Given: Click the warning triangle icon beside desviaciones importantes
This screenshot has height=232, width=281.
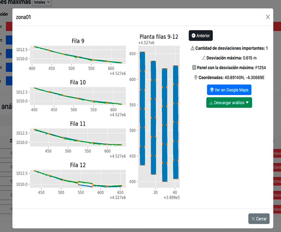Looking at the screenshot, I should point(193,48).
